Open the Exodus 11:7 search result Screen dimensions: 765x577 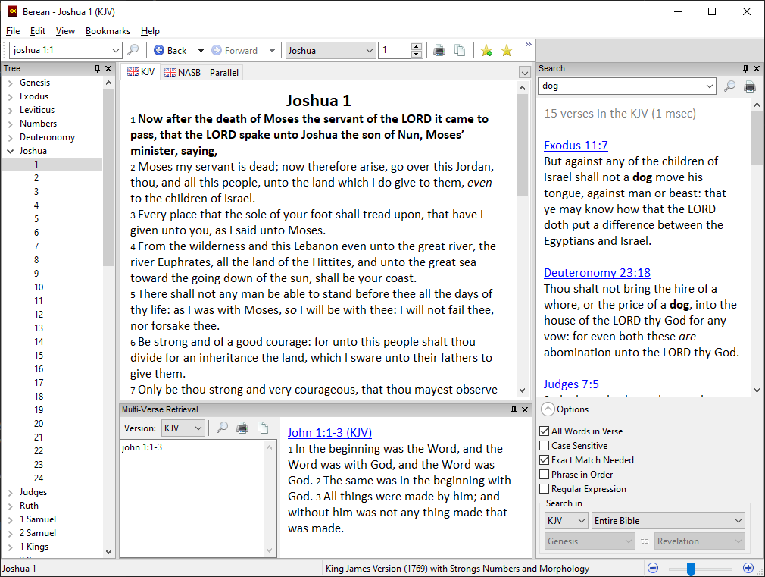(576, 145)
